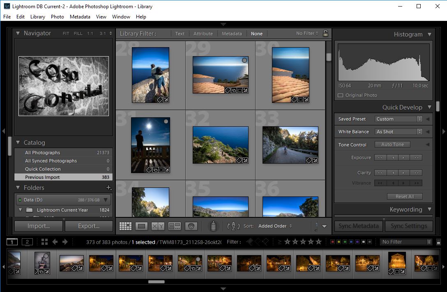Enable the Original Photo checkbox
This screenshot has height=292, width=447.
click(x=340, y=95)
